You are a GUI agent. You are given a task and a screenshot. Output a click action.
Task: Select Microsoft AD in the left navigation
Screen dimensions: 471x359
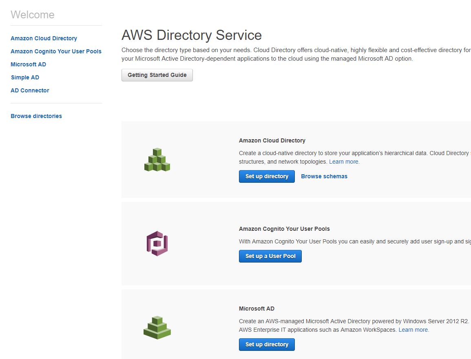tap(28, 64)
